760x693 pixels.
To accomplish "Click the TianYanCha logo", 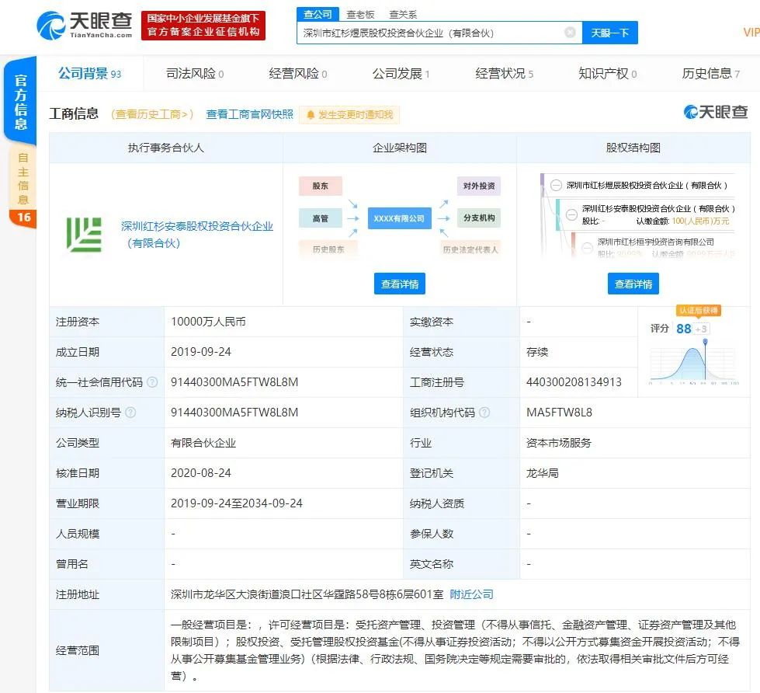I will coord(85,25).
